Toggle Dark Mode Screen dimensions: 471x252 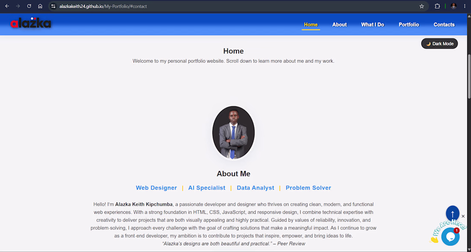439,44
